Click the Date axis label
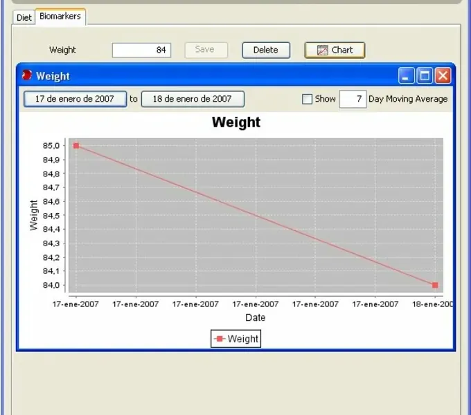 click(x=256, y=317)
